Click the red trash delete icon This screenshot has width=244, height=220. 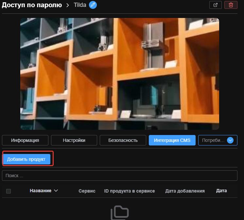tap(231, 5)
